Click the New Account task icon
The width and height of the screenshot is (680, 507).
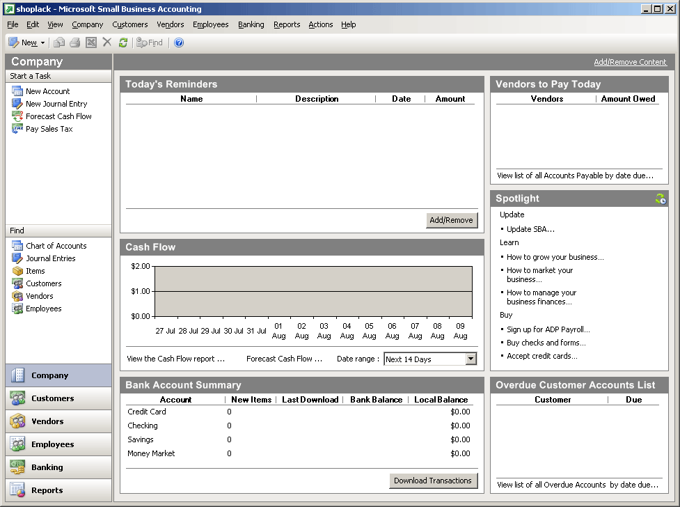pyautogui.click(x=17, y=91)
